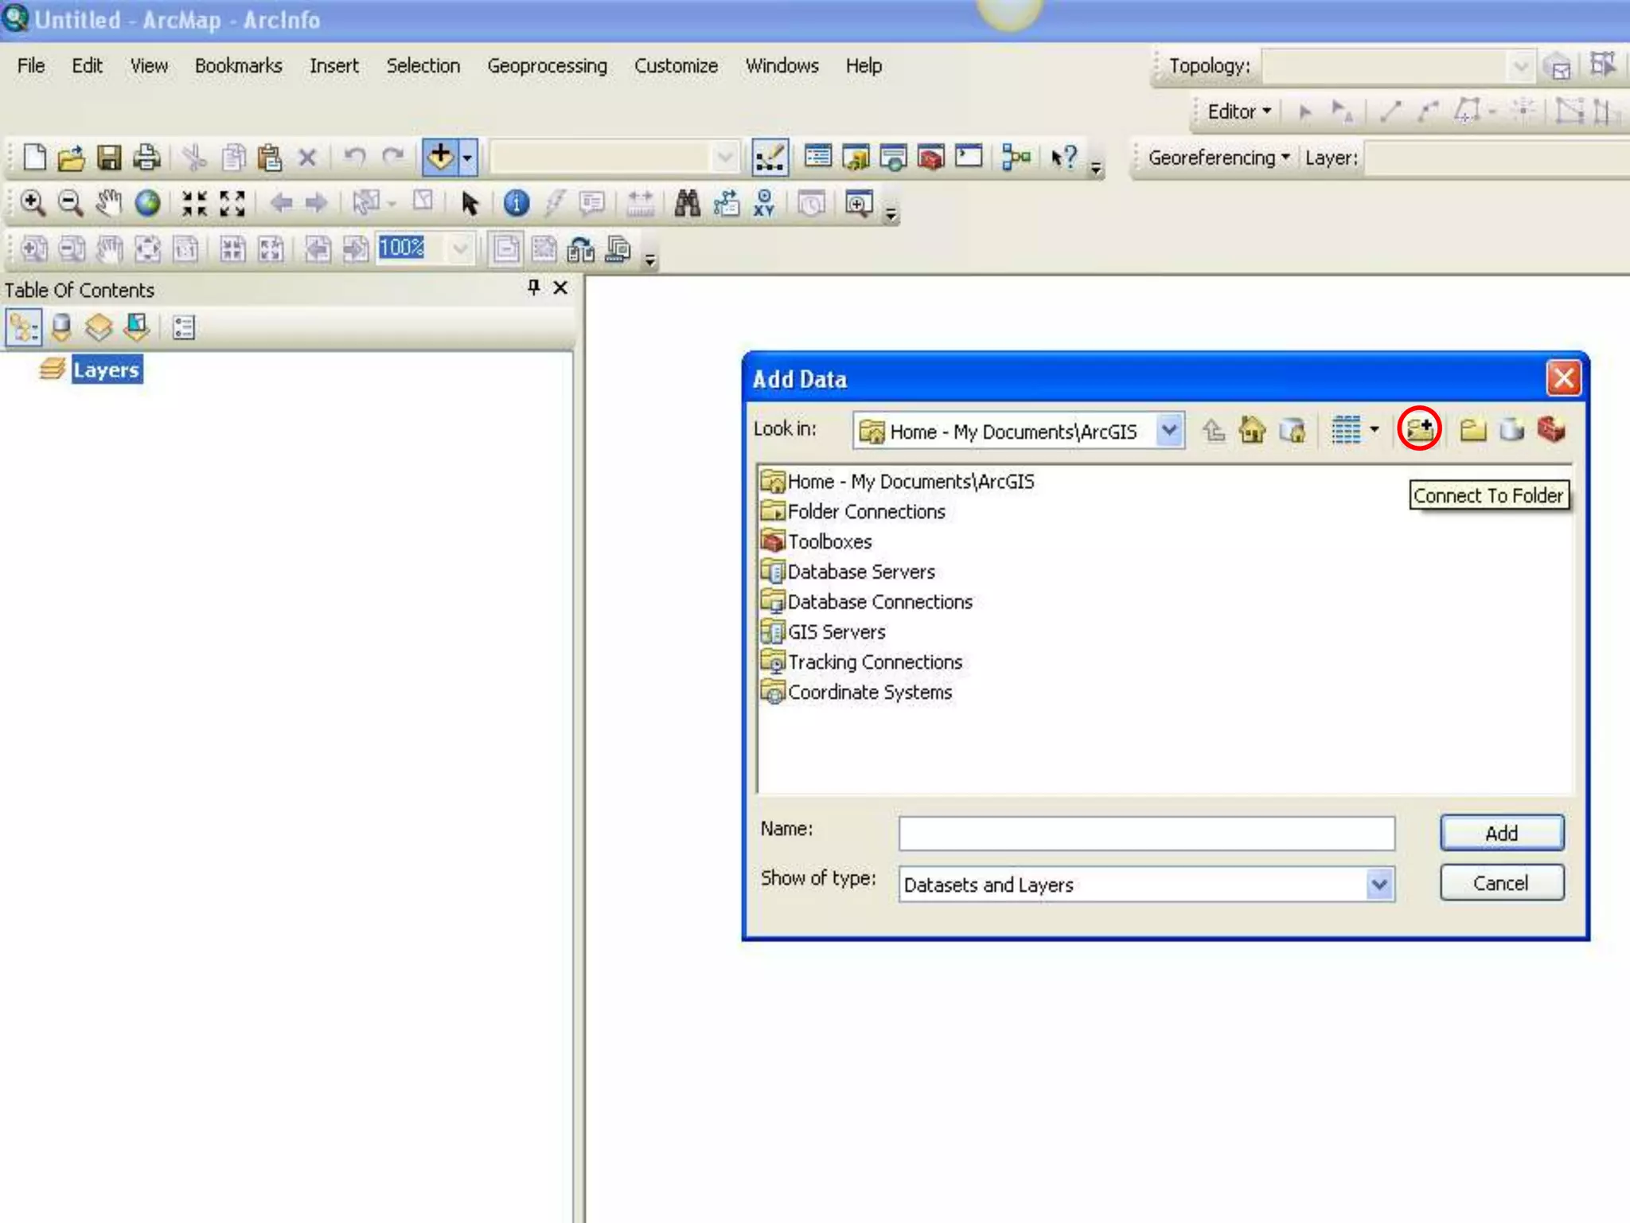The width and height of the screenshot is (1630, 1223).
Task: Select the Pan hand tool
Action: (108, 204)
